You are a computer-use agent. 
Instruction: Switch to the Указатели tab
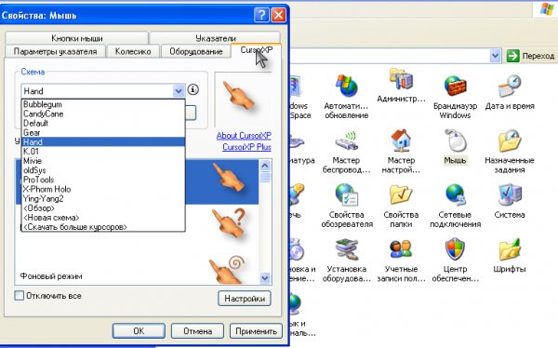click(x=215, y=38)
